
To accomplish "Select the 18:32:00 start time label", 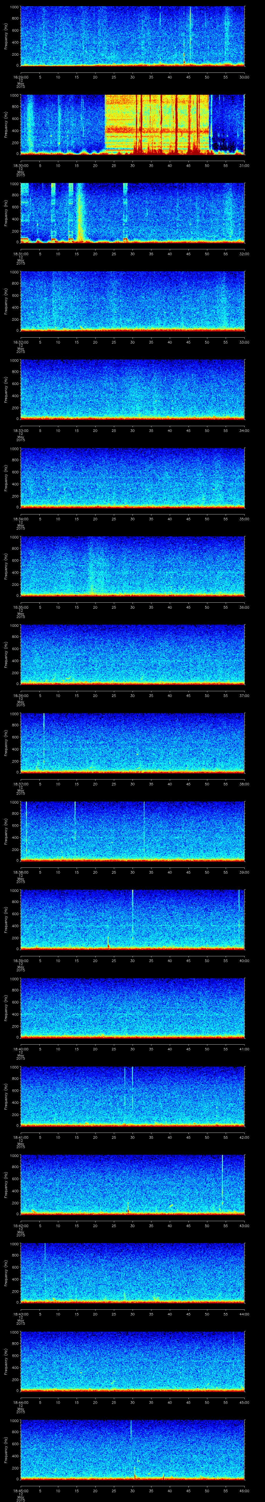I will coord(20,342).
